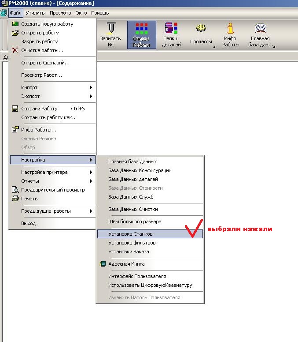Screen dimensions: 298x342
Task: Open the Просмотр menu
Action: tap(60, 13)
